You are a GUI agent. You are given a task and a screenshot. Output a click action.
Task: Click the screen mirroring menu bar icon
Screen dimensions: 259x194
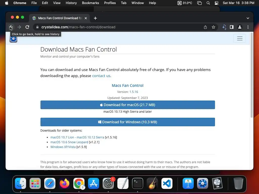point(199,3)
